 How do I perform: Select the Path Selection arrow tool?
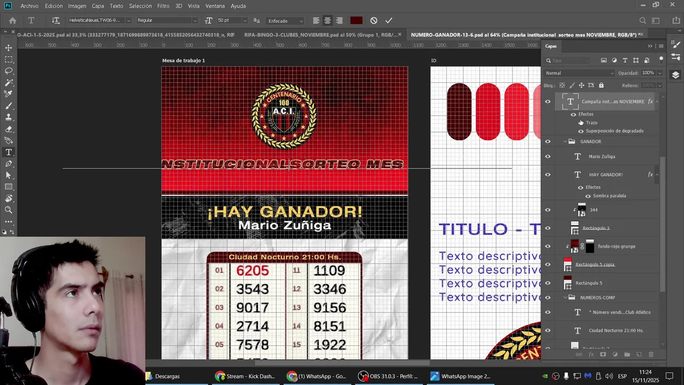click(x=9, y=175)
